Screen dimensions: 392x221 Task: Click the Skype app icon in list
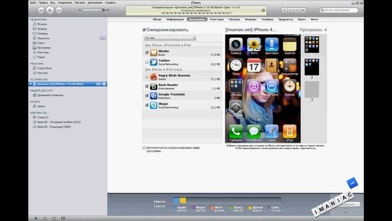154,105
